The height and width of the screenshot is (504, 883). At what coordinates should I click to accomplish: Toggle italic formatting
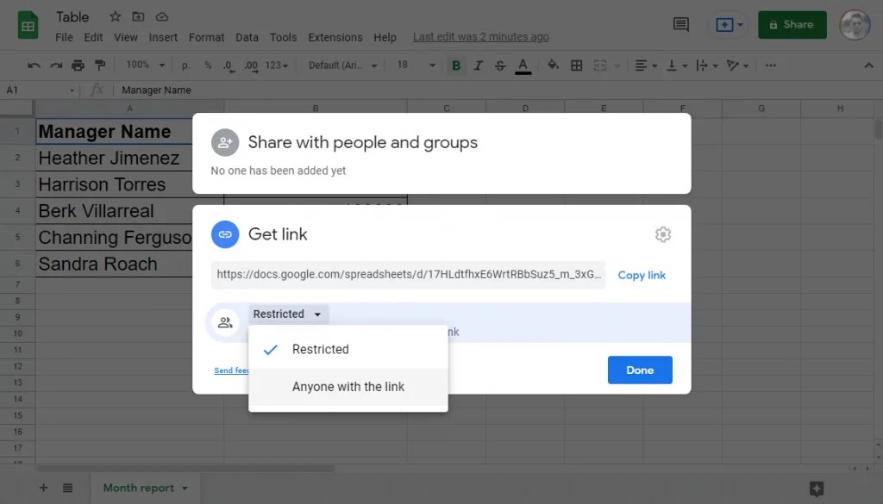click(x=479, y=65)
